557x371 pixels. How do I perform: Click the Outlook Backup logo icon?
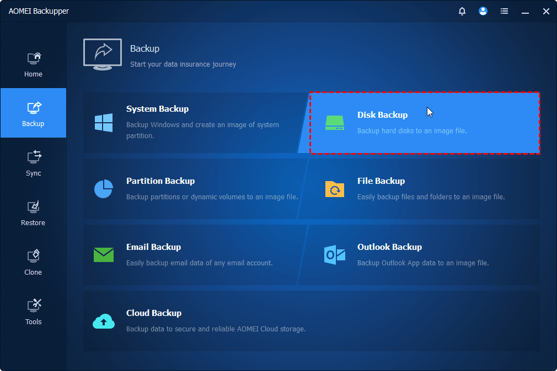click(x=335, y=255)
